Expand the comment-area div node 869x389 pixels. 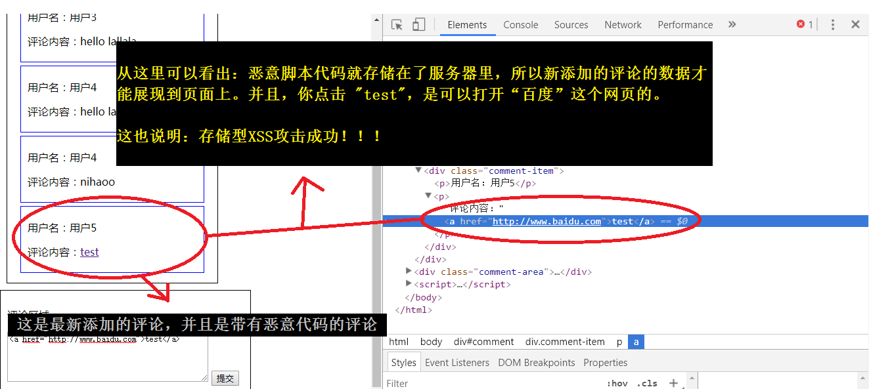409,272
